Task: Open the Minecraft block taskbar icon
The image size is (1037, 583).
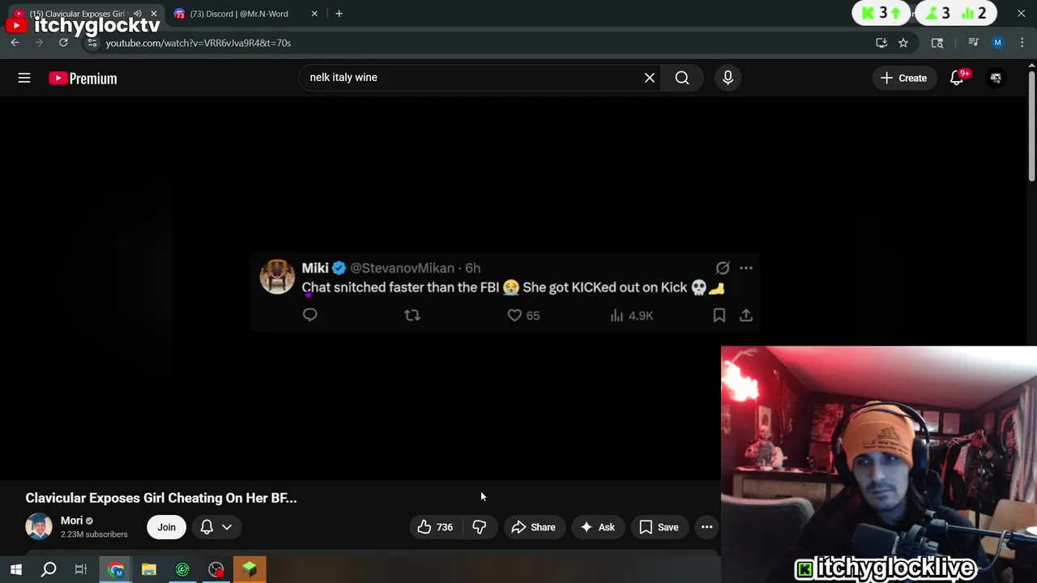Action: tap(250, 570)
